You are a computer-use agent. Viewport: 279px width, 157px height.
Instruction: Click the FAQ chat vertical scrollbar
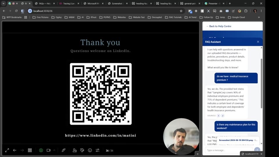click(261, 83)
